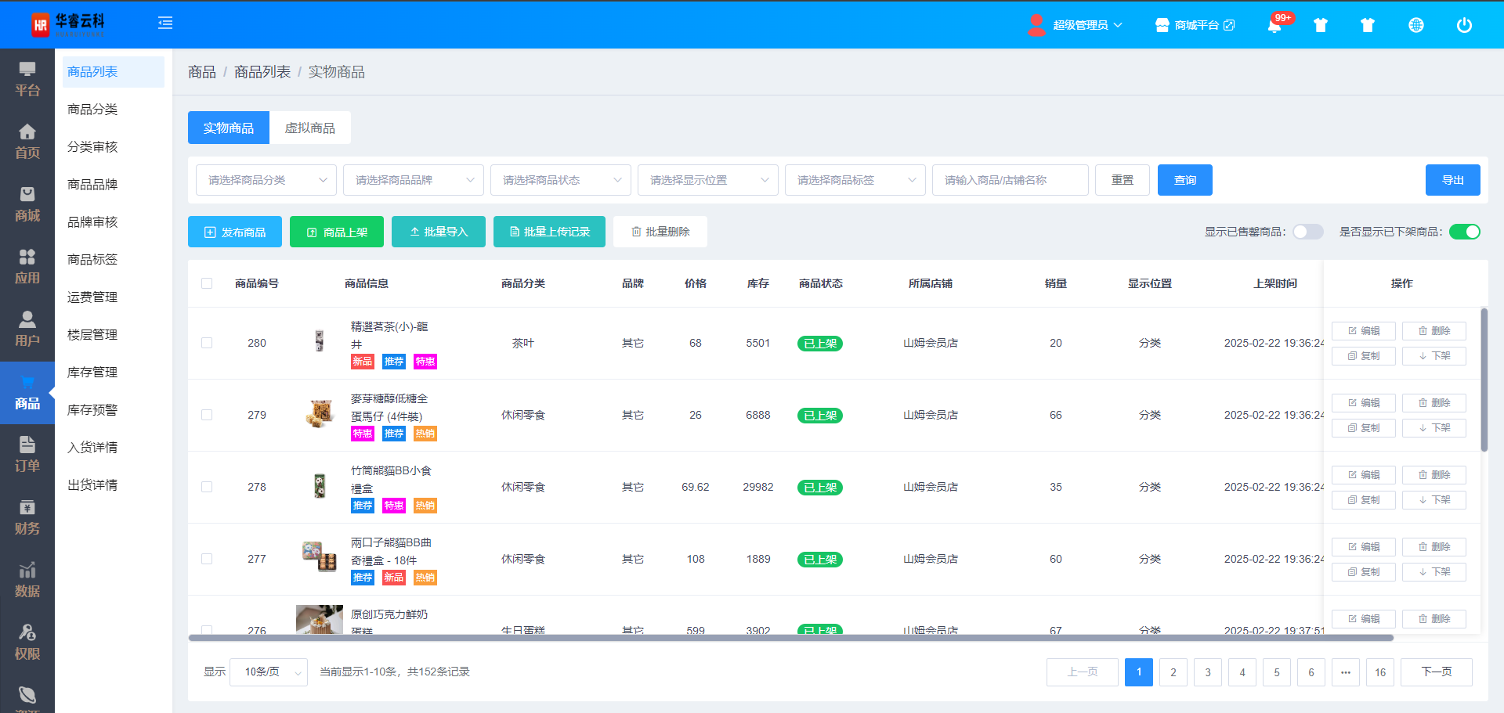Select 库存管理 in the side menu

pos(92,372)
